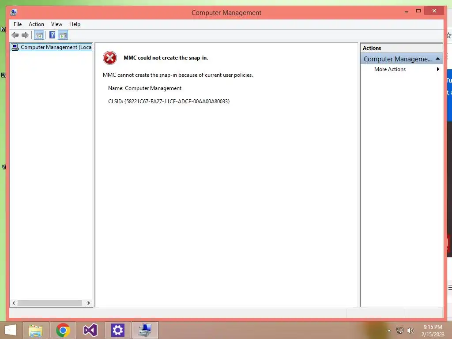Click the Back arrow toolbar icon

tap(15, 35)
